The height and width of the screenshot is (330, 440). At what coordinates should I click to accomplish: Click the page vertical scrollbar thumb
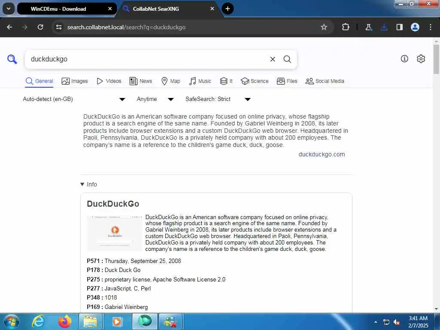tap(437, 59)
